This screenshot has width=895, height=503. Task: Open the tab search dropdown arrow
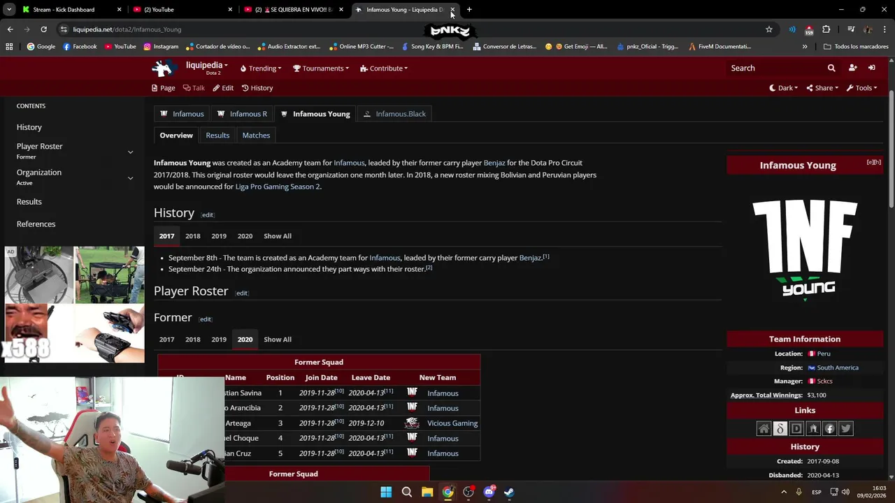[10, 10]
